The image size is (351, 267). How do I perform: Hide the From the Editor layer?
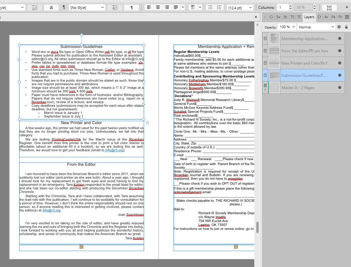click(339, 51)
